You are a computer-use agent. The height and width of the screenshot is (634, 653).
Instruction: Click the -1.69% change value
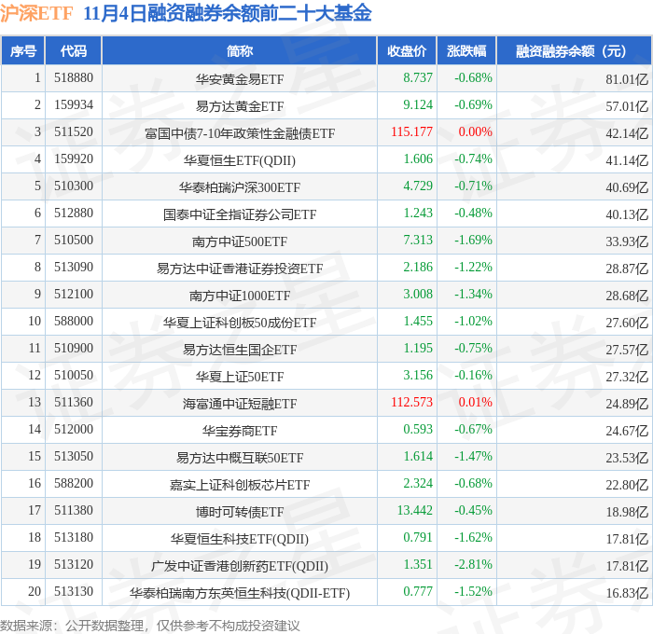click(x=473, y=241)
